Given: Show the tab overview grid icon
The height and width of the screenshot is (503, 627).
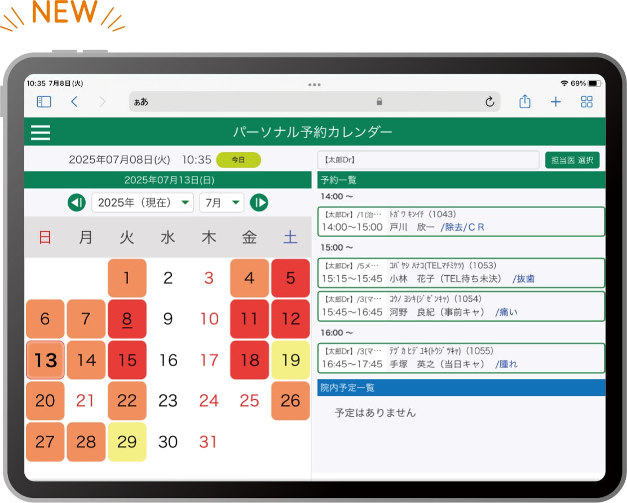Looking at the screenshot, I should click(587, 102).
